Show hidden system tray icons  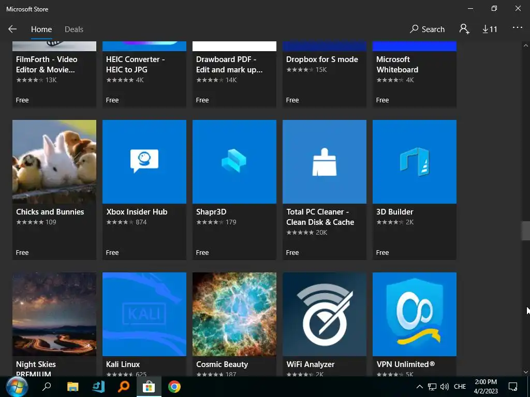pyautogui.click(x=419, y=387)
